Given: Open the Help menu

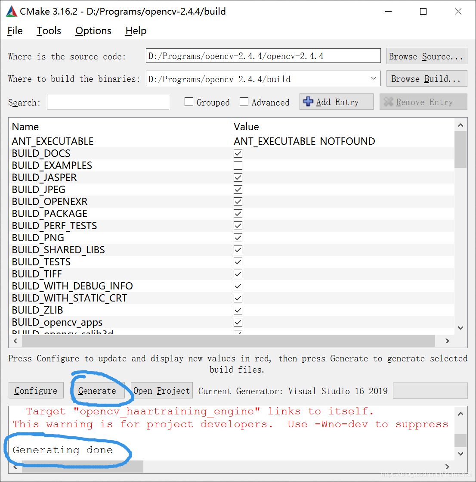Looking at the screenshot, I should tap(136, 31).
